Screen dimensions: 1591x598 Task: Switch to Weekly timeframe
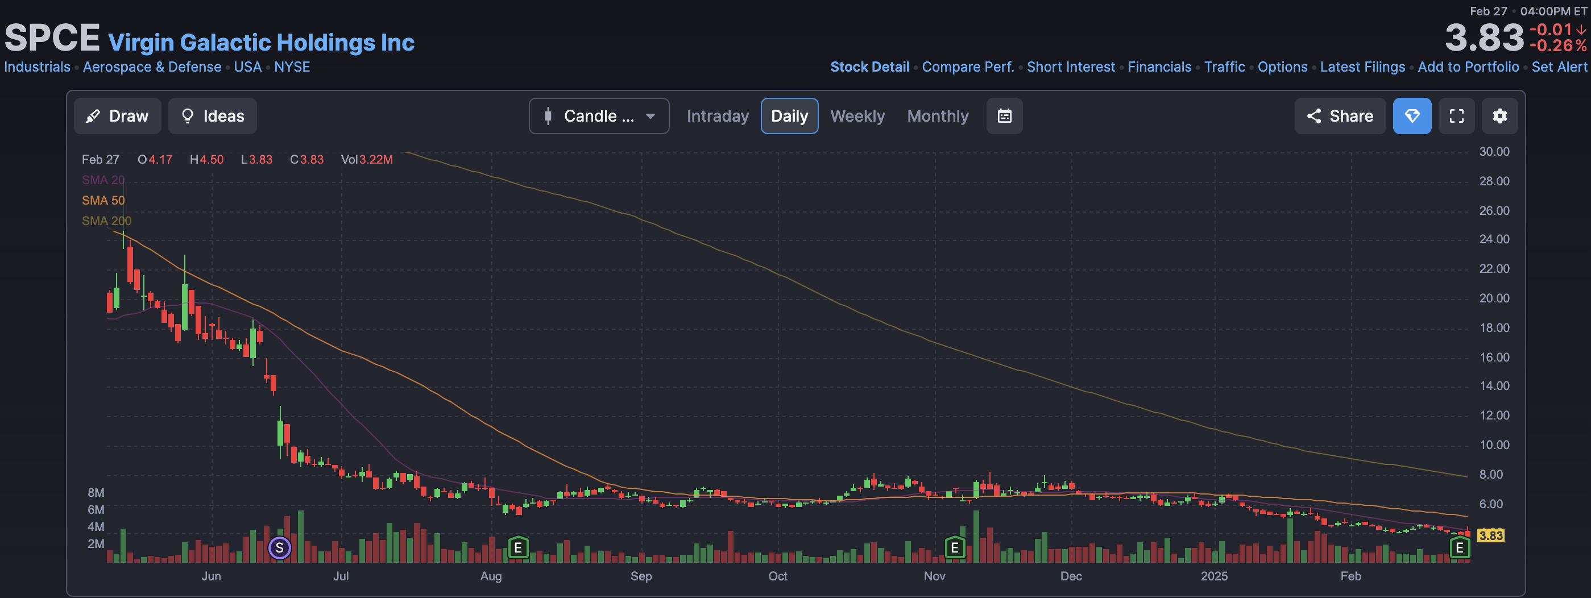[x=857, y=116]
